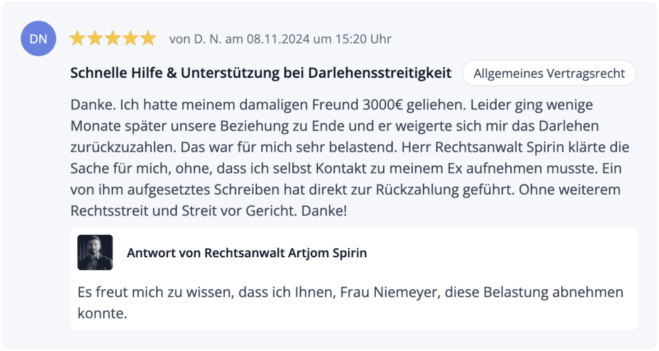Image resolution: width=659 pixels, height=351 pixels.
Task: Click the fifth rating star
Action: click(148, 38)
